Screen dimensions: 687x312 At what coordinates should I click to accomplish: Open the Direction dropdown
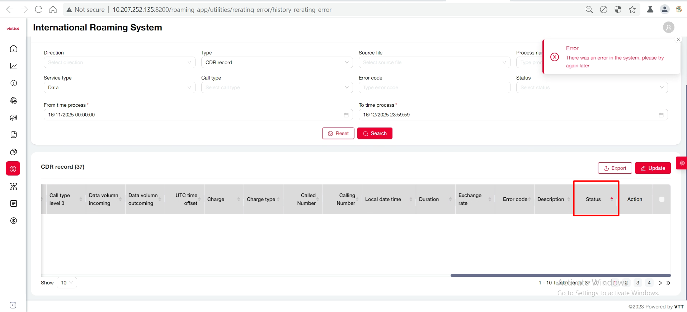(x=119, y=62)
